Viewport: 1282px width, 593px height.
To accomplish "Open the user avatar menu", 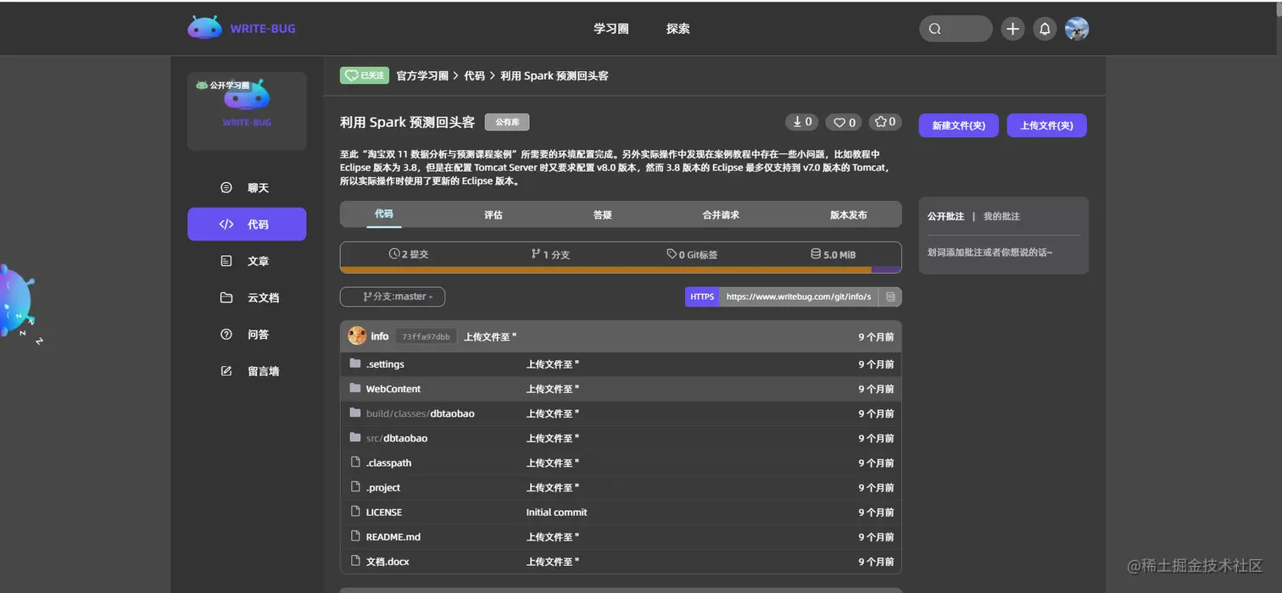I will tap(1077, 29).
